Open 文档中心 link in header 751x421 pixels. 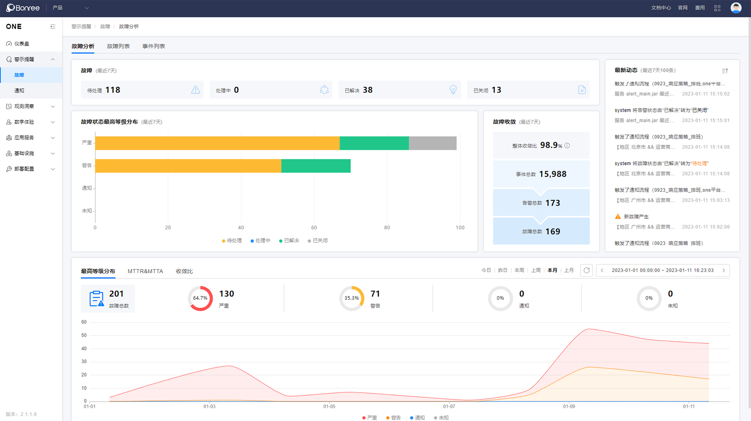(661, 8)
